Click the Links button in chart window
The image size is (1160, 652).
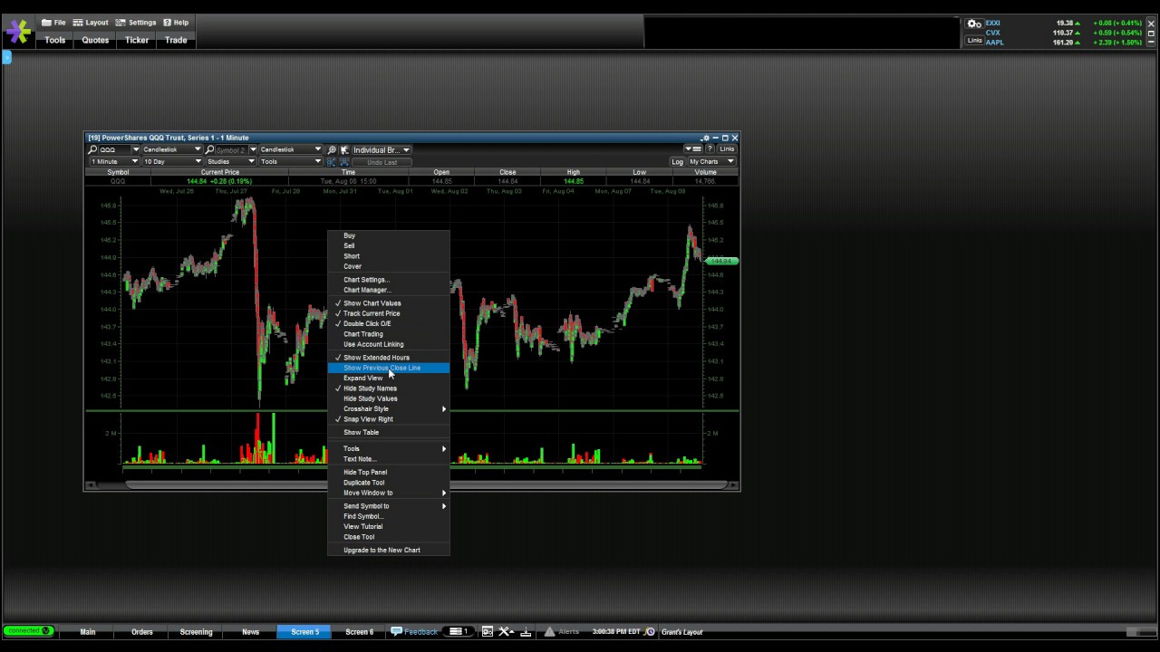tap(727, 149)
